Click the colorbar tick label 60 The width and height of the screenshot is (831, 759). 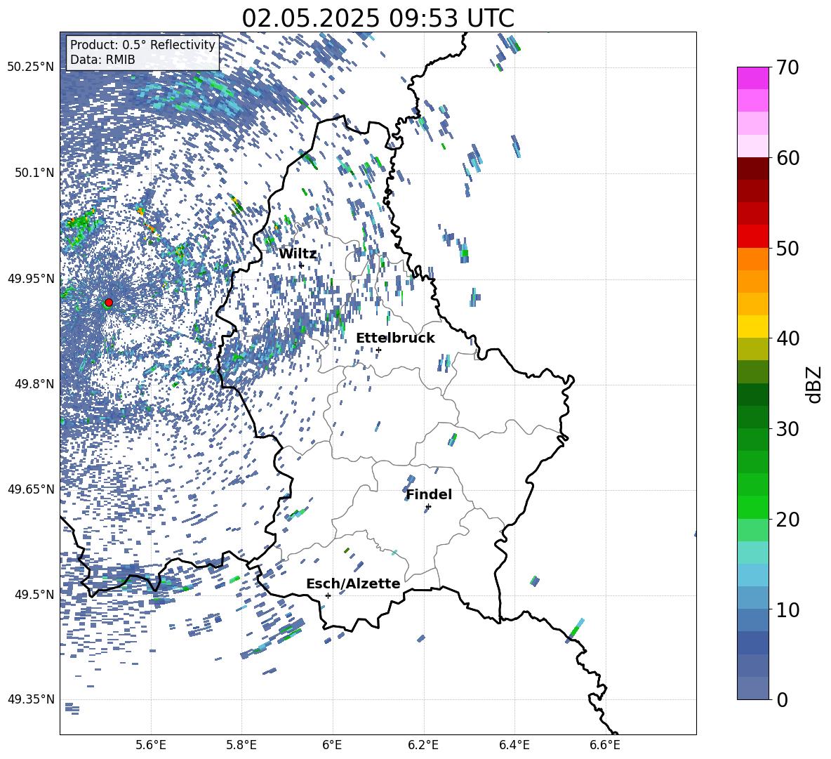788,158
